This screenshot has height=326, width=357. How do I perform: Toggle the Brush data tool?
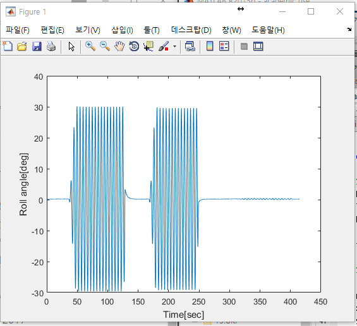164,46
